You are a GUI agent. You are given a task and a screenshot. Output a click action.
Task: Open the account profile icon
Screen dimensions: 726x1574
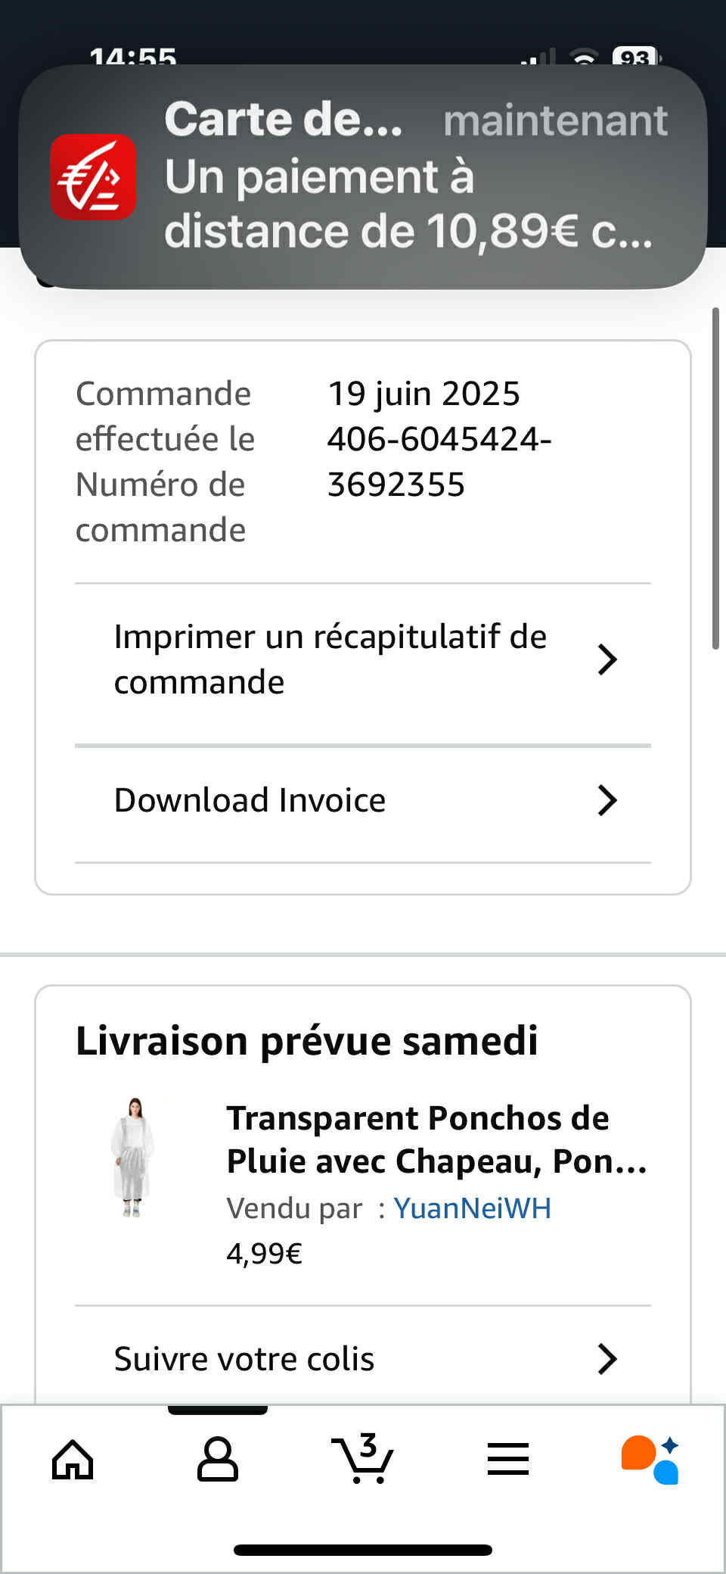(218, 1459)
